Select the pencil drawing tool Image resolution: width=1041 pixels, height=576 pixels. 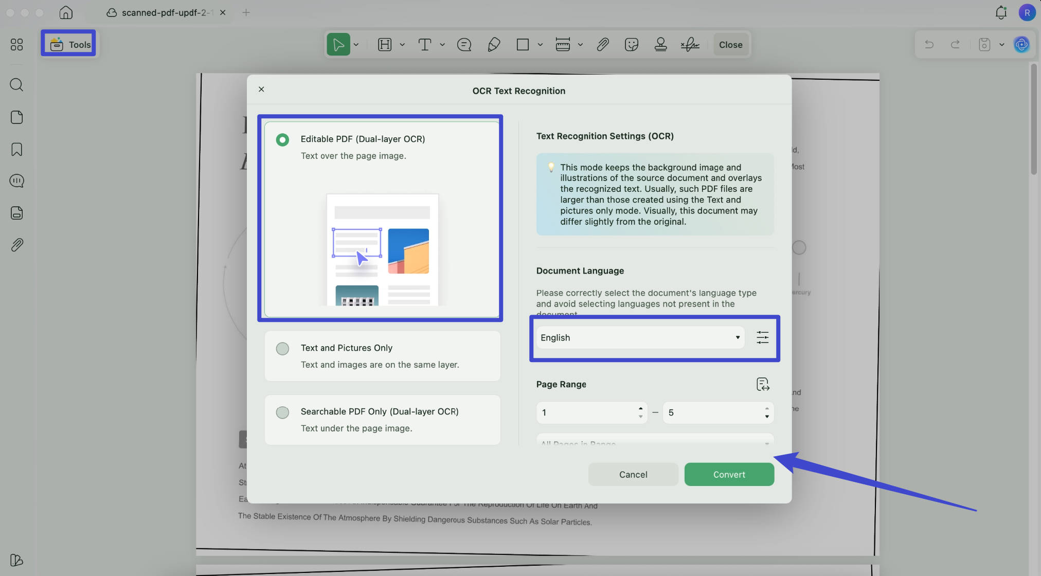[494, 45]
